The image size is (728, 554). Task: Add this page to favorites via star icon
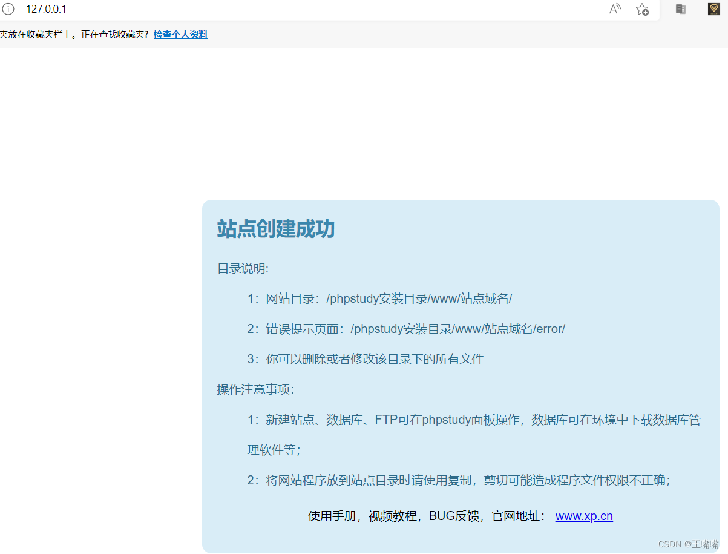coord(642,9)
